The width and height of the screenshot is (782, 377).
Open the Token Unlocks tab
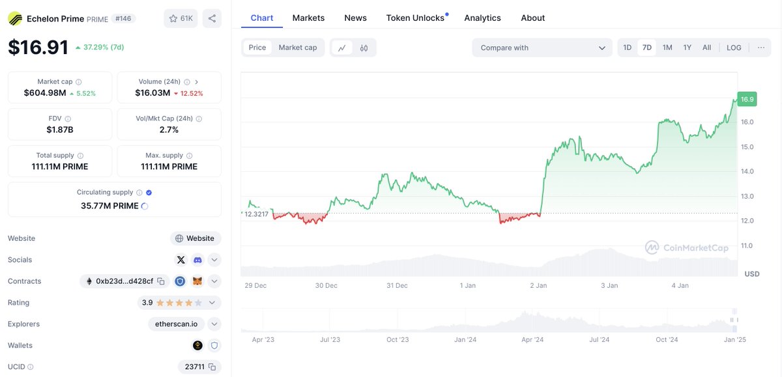tap(415, 18)
